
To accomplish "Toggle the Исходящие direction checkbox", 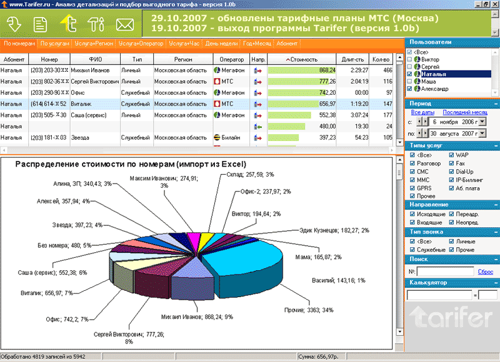I will click(x=411, y=214).
